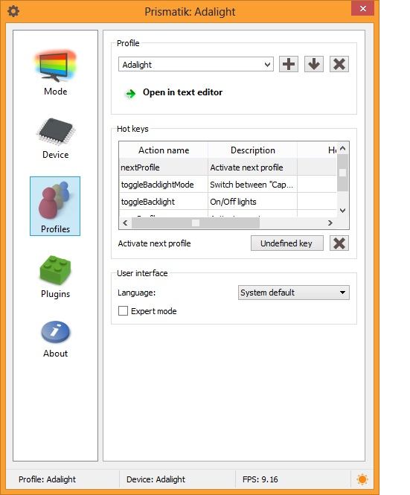Click the FPS: 9.16 status entry

click(260, 479)
